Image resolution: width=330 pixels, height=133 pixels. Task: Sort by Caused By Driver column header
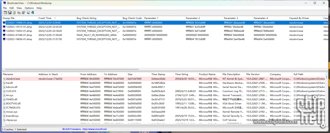[x=305, y=18]
